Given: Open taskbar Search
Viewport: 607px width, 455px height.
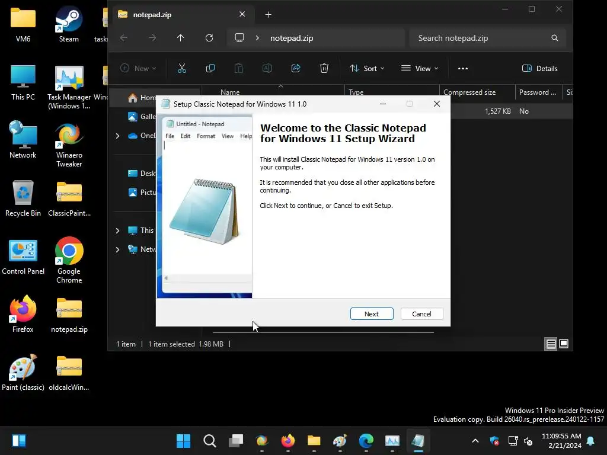Looking at the screenshot, I should (209, 440).
